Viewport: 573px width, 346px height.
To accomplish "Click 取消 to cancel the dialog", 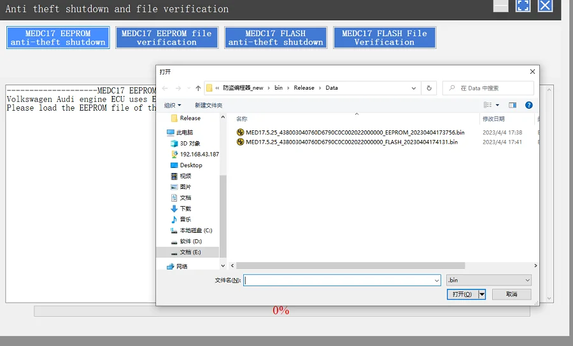I will (x=512, y=294).
